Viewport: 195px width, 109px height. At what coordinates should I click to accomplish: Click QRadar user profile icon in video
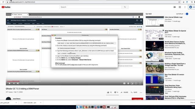[141, 20]
